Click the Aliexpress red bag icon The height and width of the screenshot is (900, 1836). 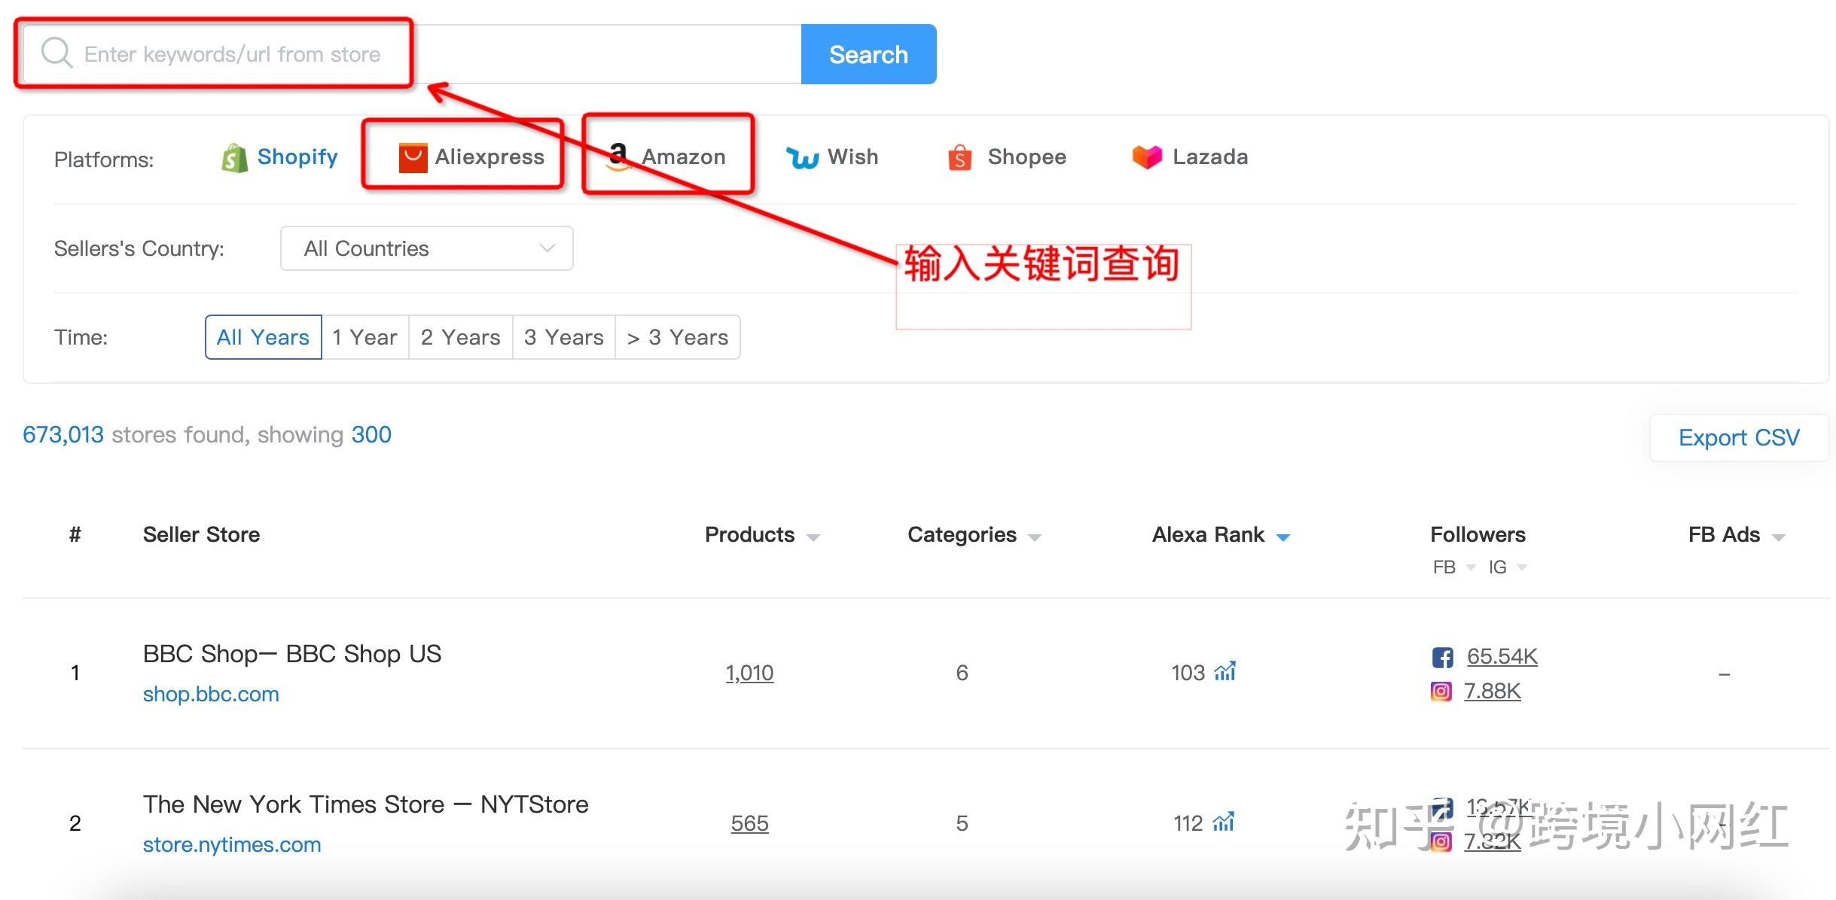click(413, 157)
